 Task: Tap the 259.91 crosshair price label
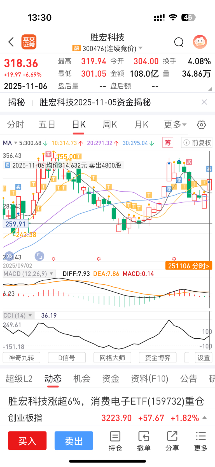(x=15, y=224)
